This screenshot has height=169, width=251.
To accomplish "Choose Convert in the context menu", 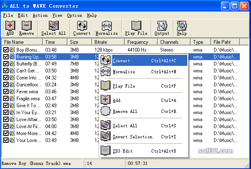I will click(x=144, y=61).
